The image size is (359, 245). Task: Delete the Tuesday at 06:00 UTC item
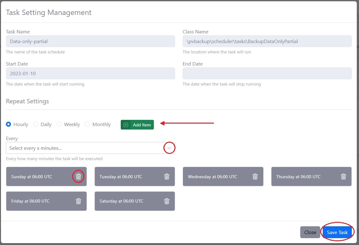click(x=167, y=177)
